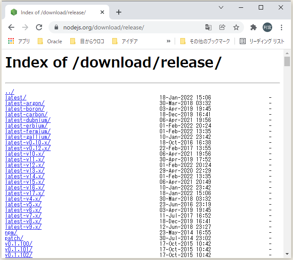
Task: Open the latest-boron/ link
Action: [25, 109]
